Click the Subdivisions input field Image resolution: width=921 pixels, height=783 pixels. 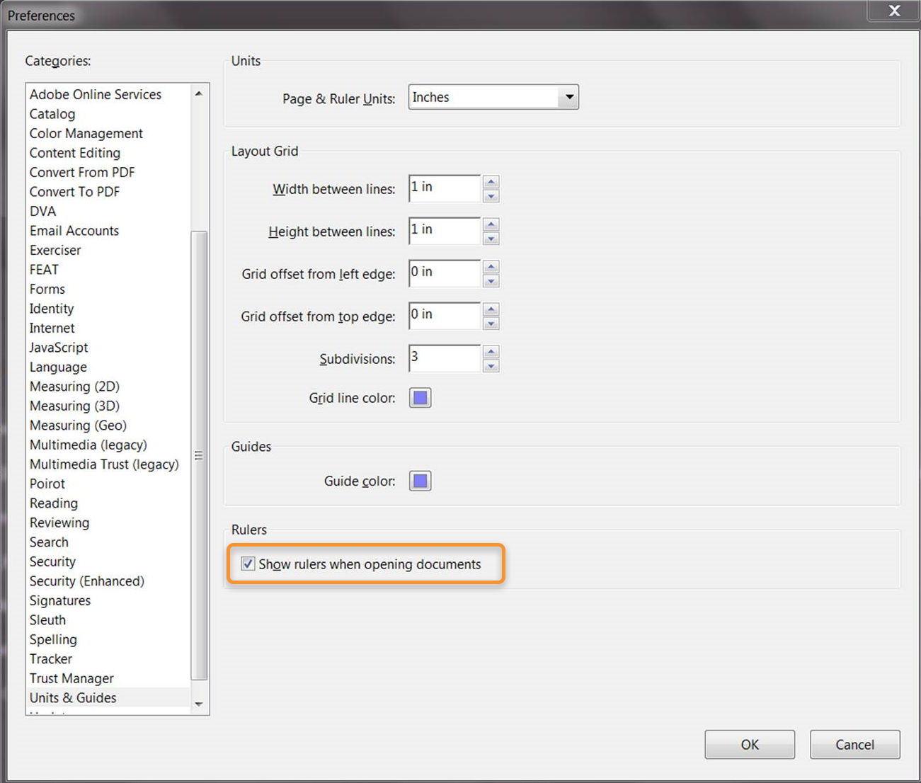tap(444, 358)
